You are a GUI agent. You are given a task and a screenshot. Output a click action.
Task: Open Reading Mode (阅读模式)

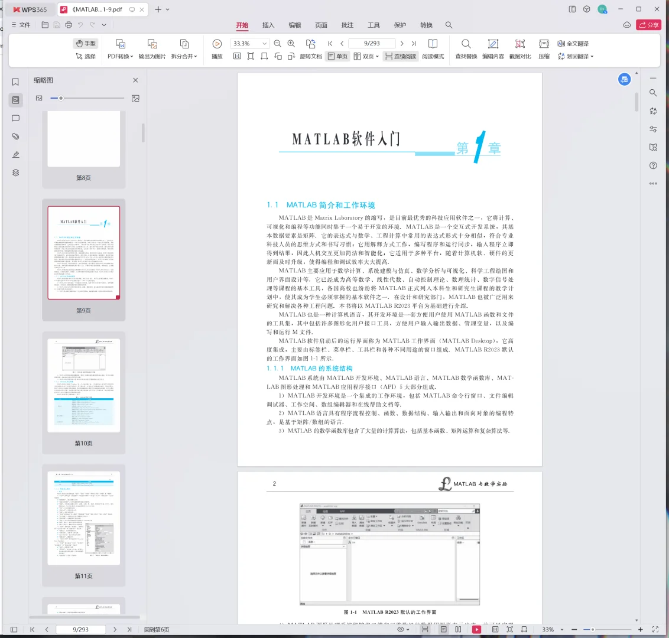click(x=433, y=49)
